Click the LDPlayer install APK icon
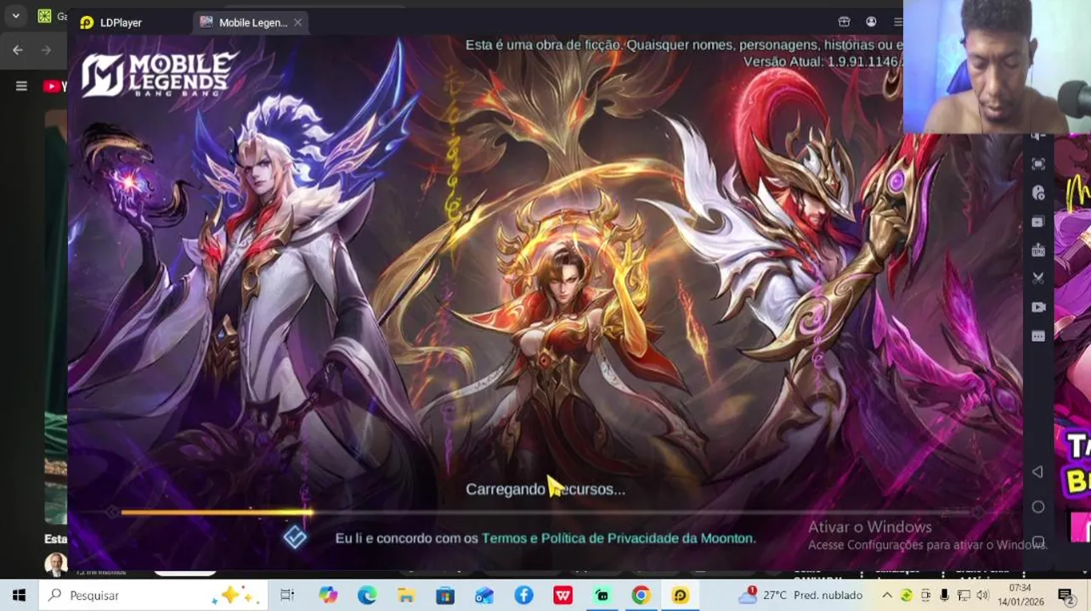 point(1038,249)
